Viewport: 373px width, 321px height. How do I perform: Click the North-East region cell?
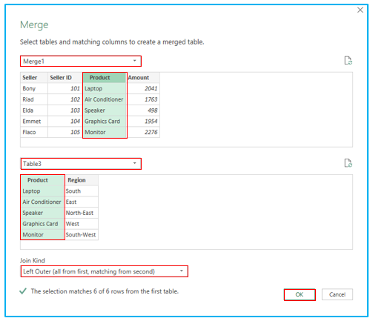coord(82,213)
